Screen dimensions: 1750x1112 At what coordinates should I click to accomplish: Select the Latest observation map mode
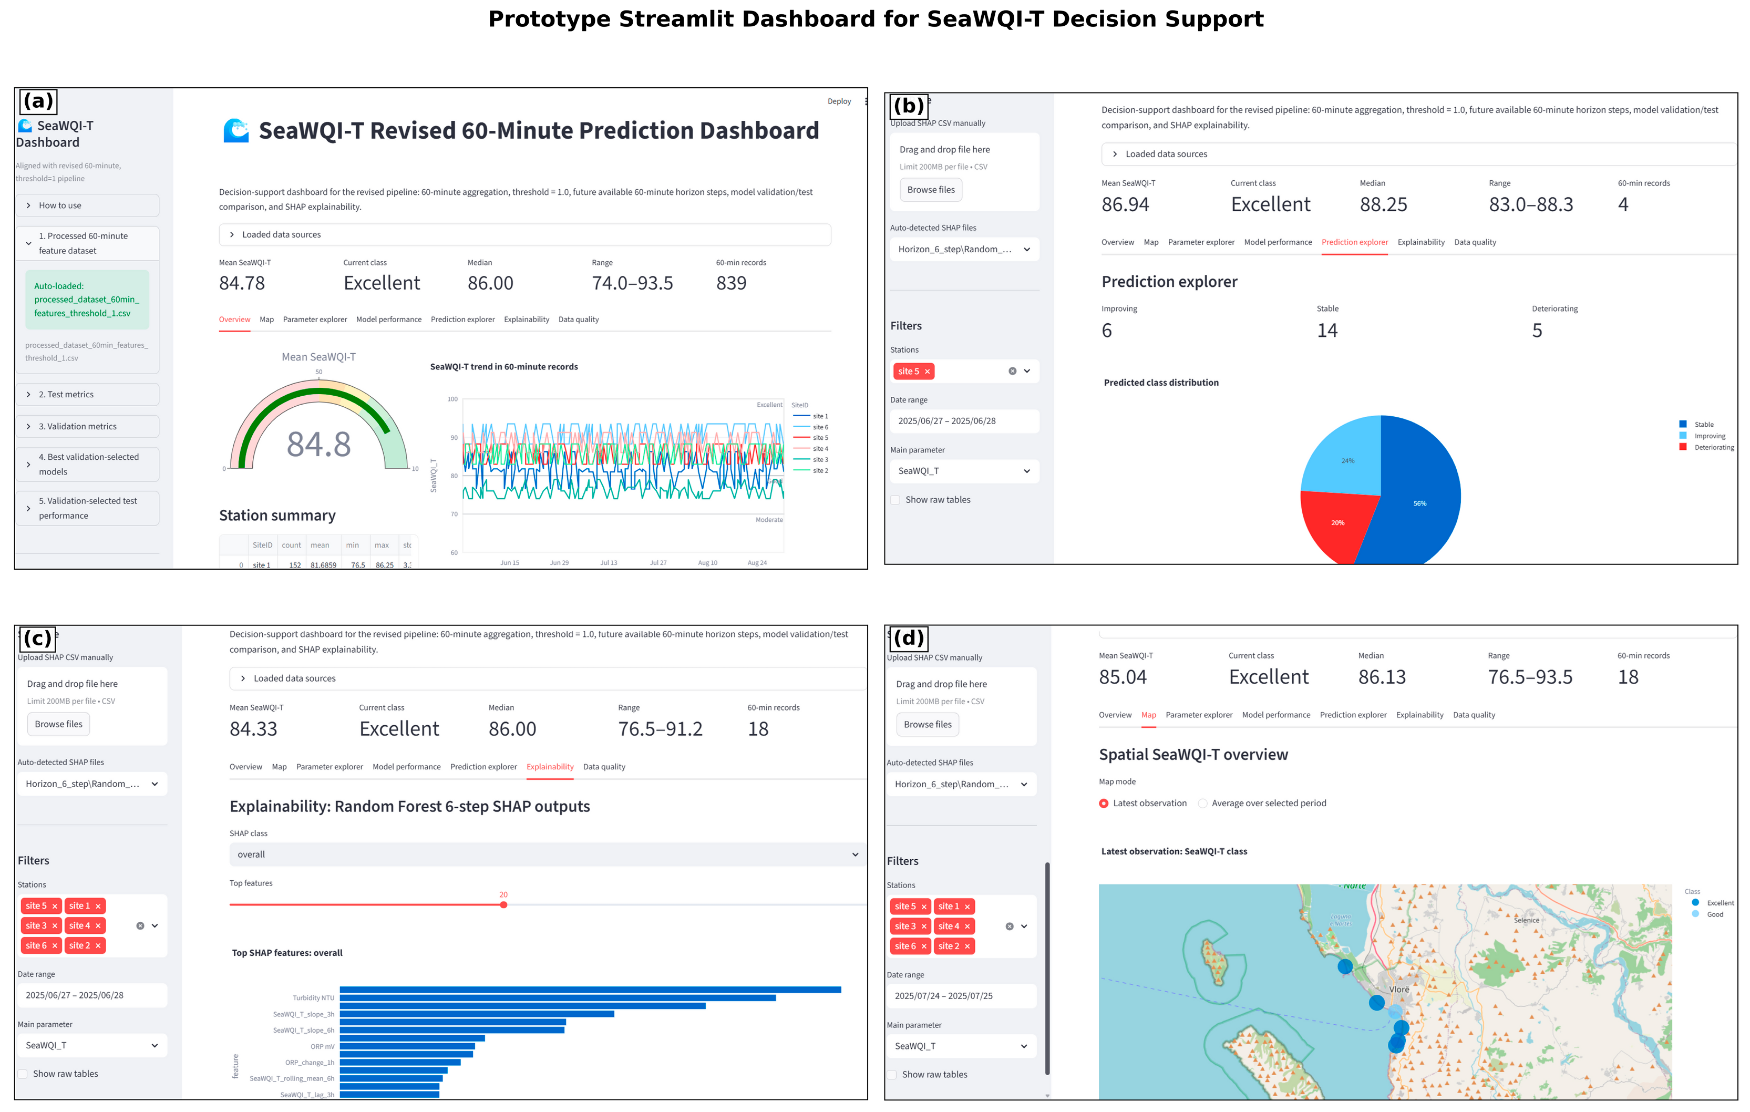pyautogui.click(x=1104, y=804)
